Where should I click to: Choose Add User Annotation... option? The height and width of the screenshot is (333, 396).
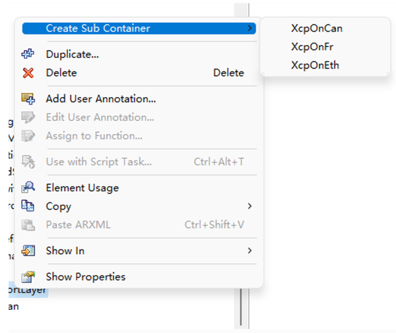coord(100,99)
